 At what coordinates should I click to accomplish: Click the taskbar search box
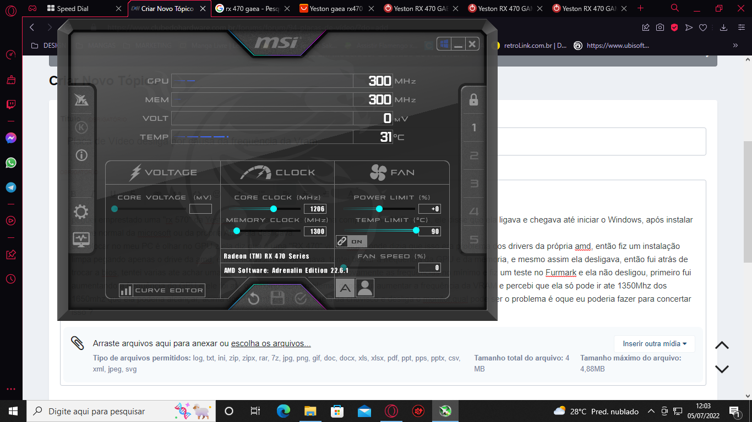pyautogui.click(x=120, y=411)
